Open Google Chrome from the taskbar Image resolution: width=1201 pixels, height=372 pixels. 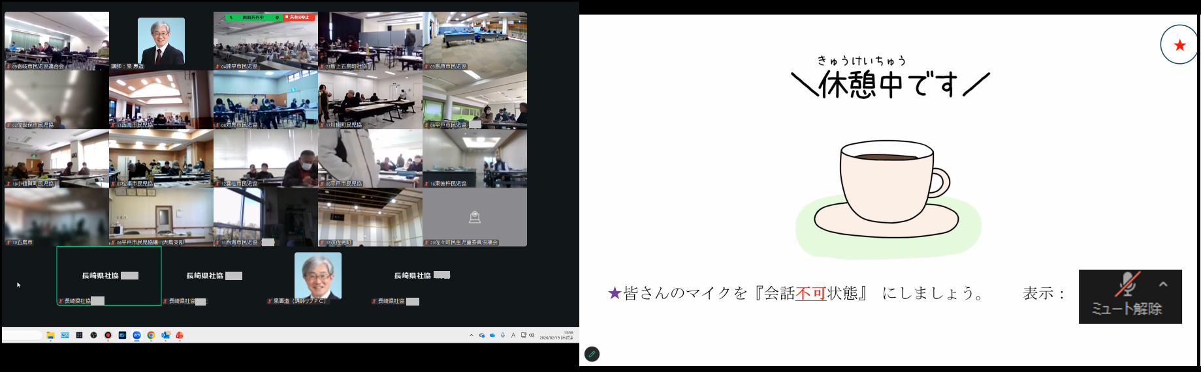(151, 336)
